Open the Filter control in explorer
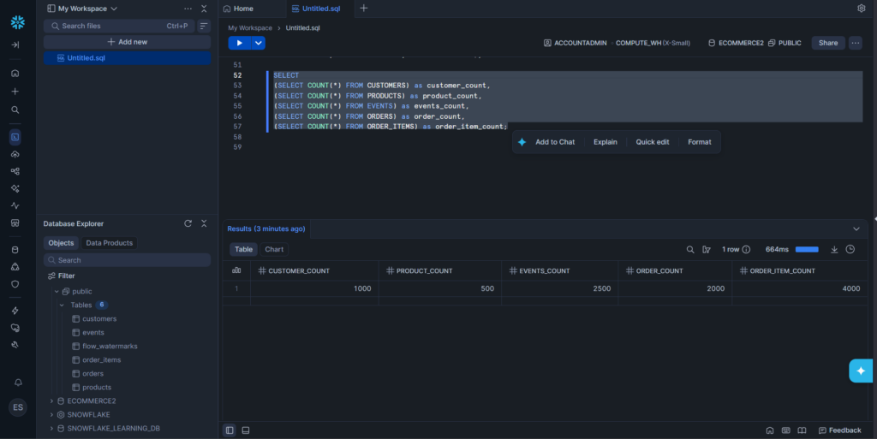The height and width of the screenshot is (439, 877). [x=62, y=276]
